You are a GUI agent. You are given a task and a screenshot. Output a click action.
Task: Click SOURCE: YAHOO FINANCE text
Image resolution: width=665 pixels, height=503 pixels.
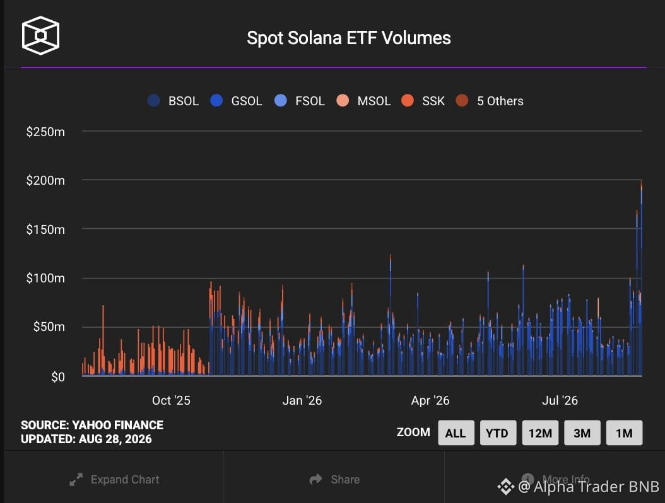(x=92, y=425)
